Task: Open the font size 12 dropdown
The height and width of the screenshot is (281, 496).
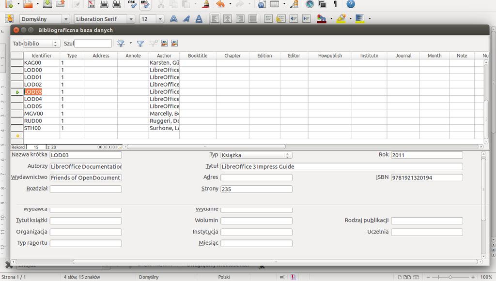Action: click(160, 19)
